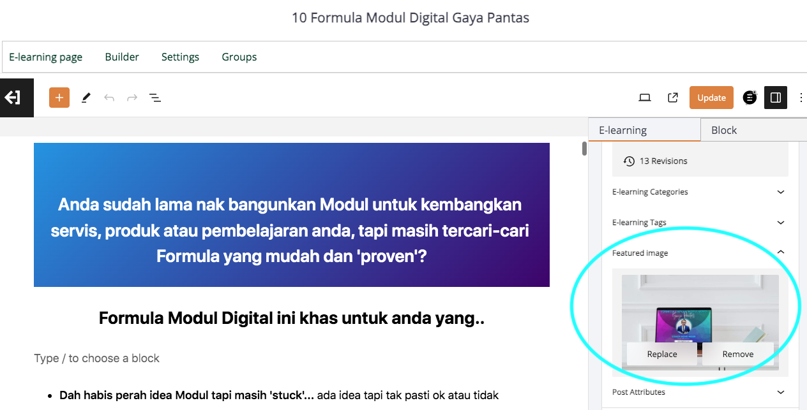Exit the editor via the back arrow
The width and height of the screenshot is (807, 410).
[x=17, y=98]
